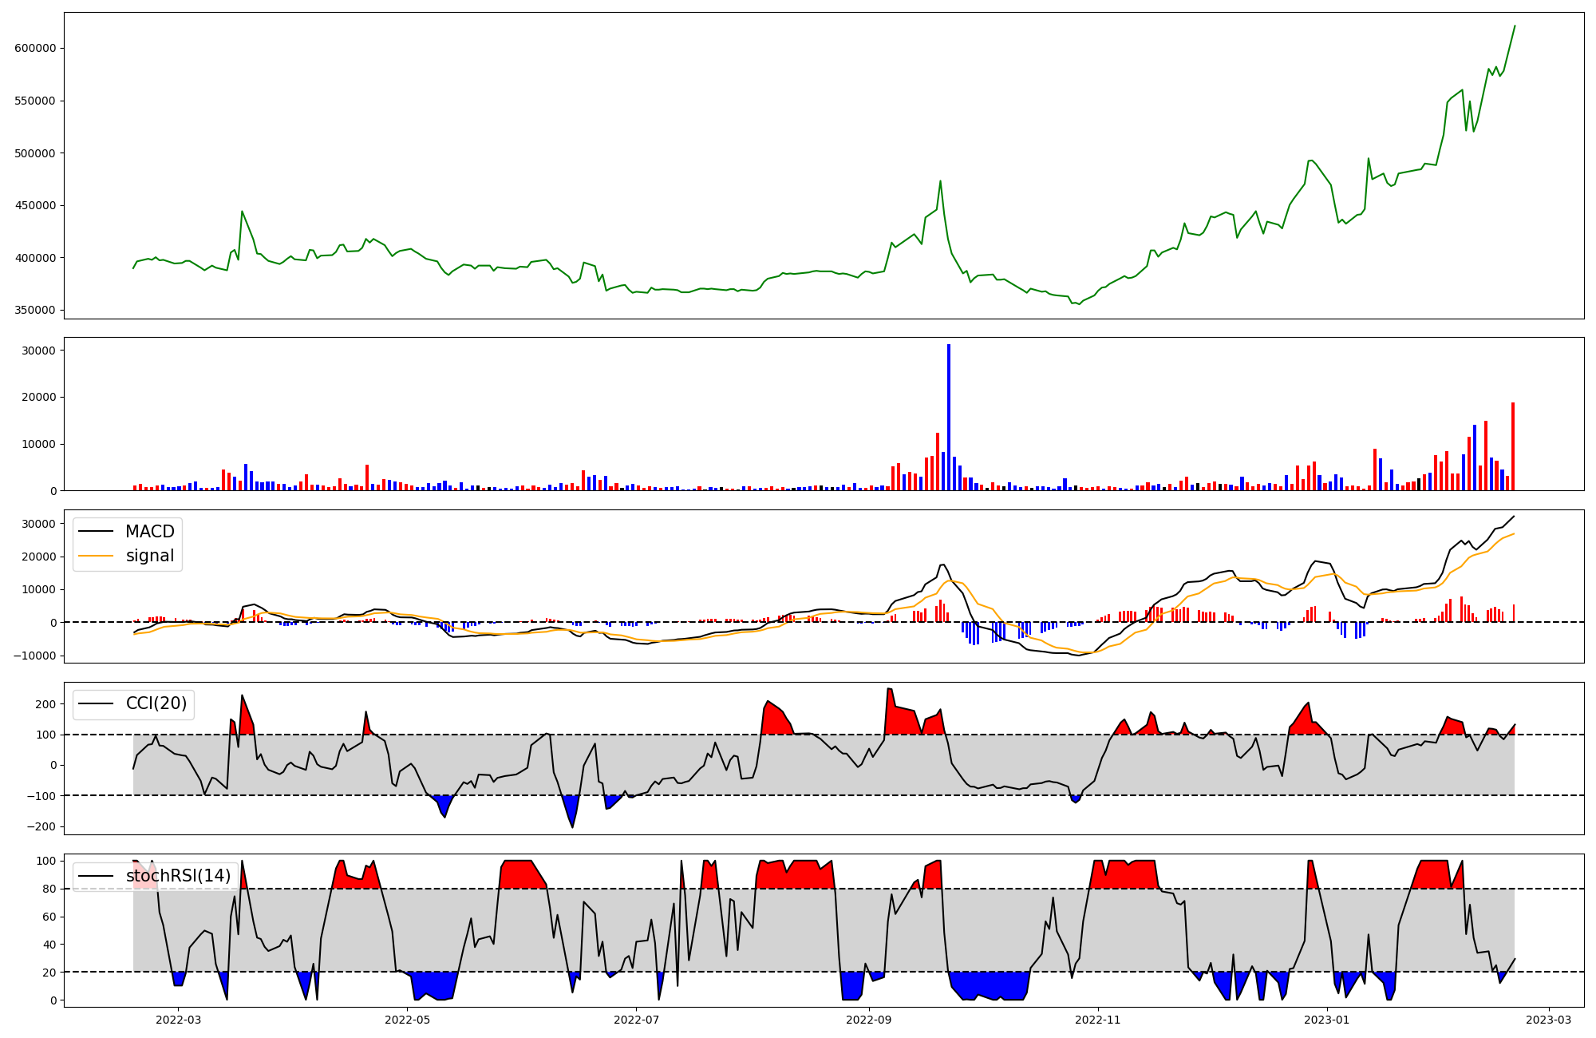Click the CCI(20) legend entry

click(x=156, y=703)
